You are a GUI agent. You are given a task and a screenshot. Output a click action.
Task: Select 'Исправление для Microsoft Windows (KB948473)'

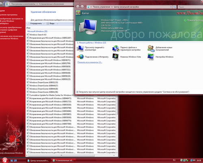click(71, 98)
